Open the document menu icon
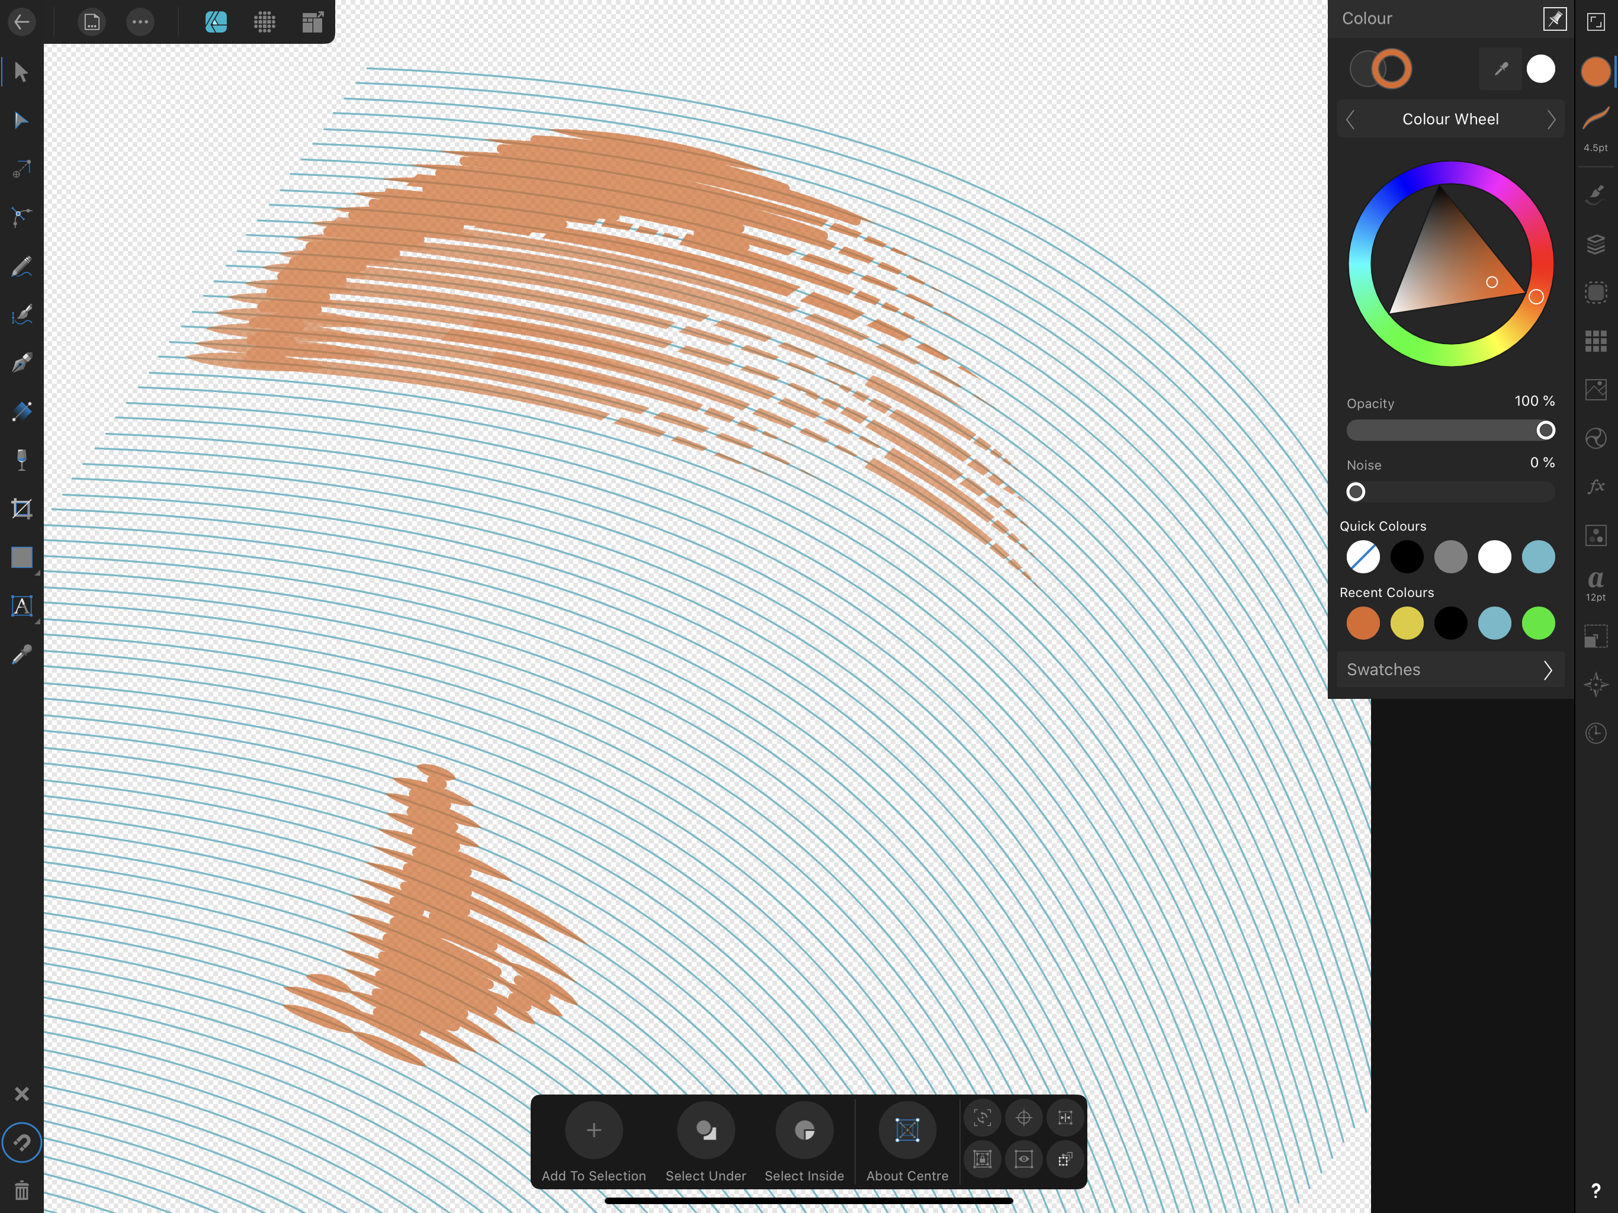The height and width of the screenshot is (1213, 1618). pos(91,22)
